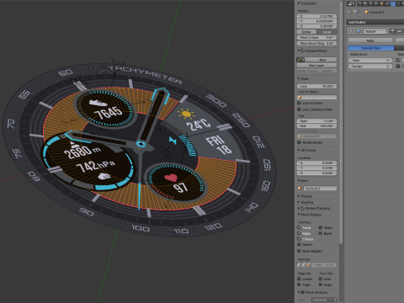Open the Render Layers properties tab icon
Screen dimensions: 404x303
[x=365, y=3]
